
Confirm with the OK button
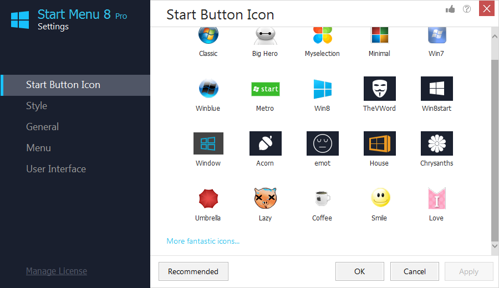coord(360,271)
